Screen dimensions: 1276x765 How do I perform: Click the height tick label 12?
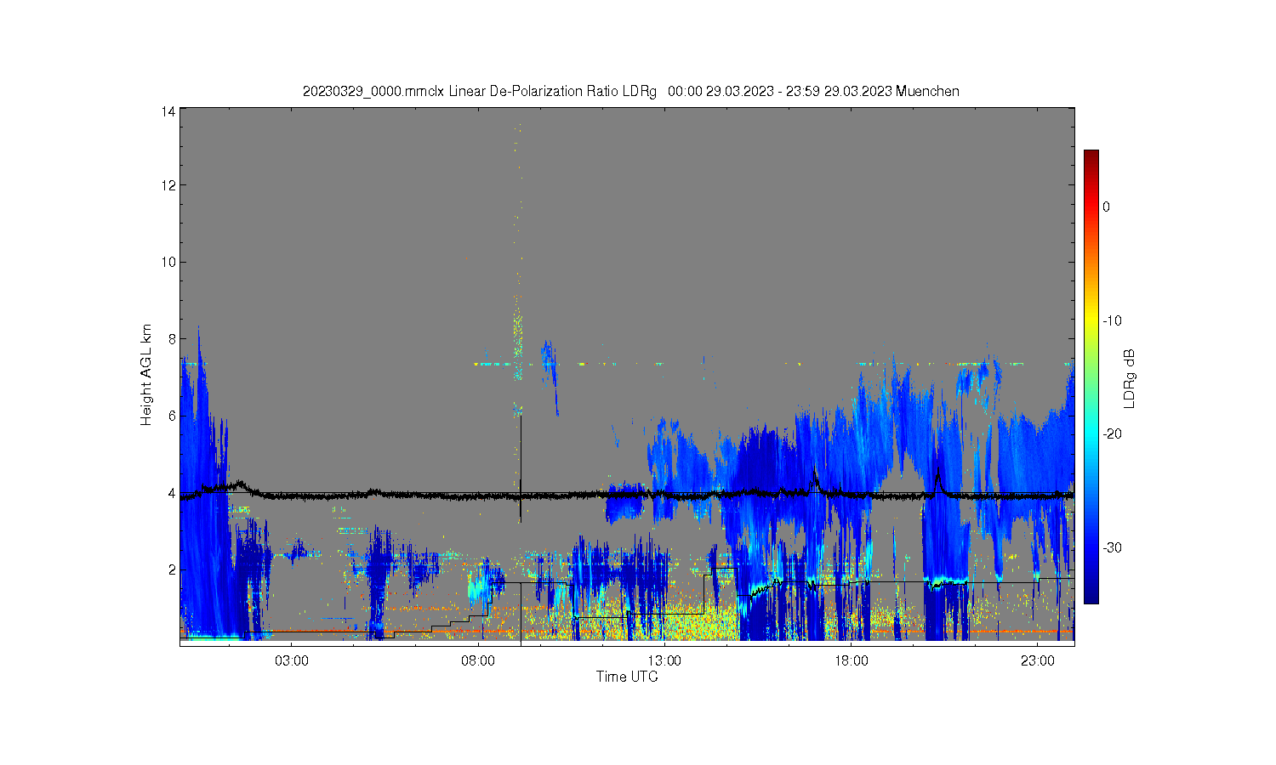tap(168, 185)
